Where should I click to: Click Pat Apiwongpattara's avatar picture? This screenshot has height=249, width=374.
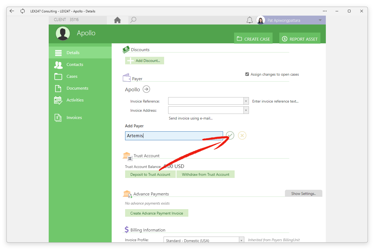[x=260, y=20]
